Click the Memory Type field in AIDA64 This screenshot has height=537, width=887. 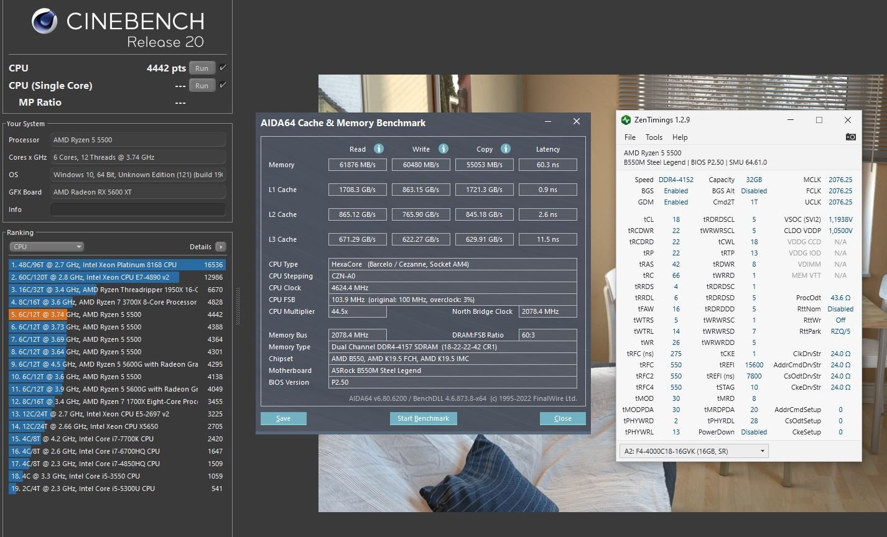[453, 347]
